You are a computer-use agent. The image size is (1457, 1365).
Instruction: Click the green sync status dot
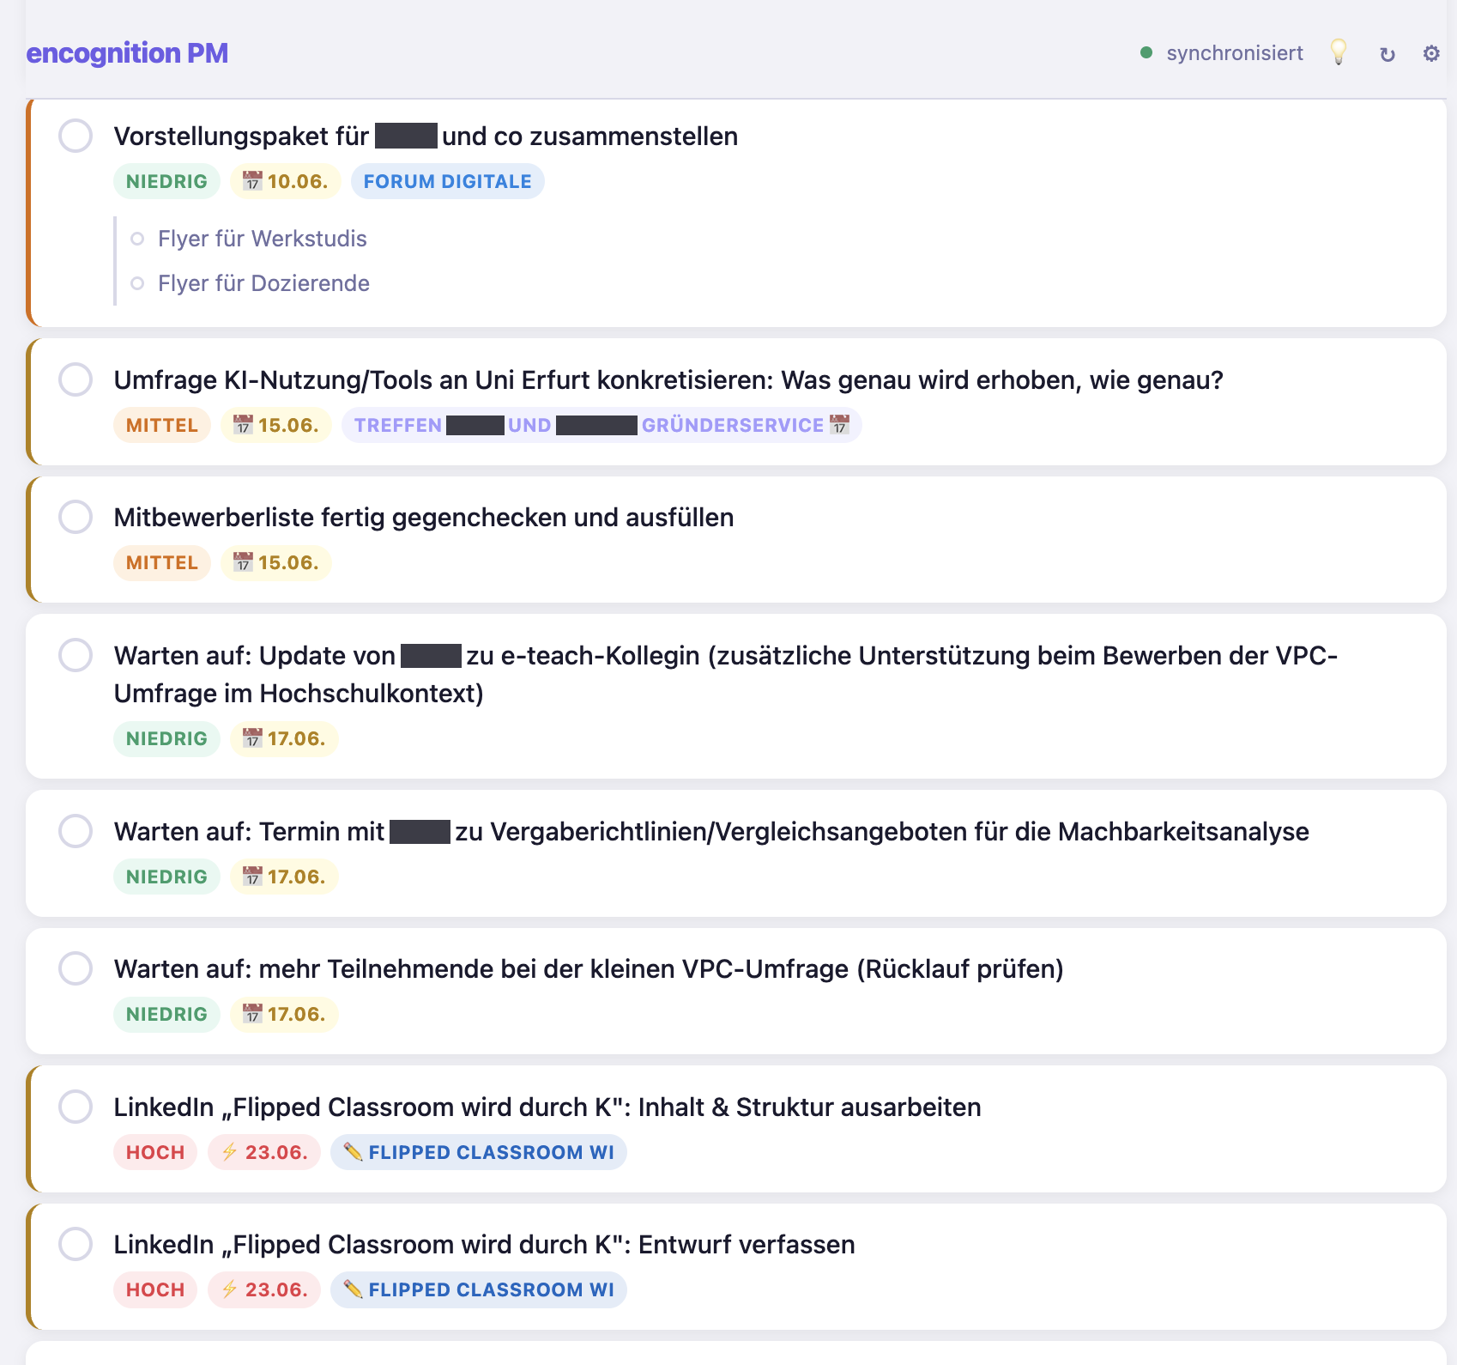(1146, 53)
